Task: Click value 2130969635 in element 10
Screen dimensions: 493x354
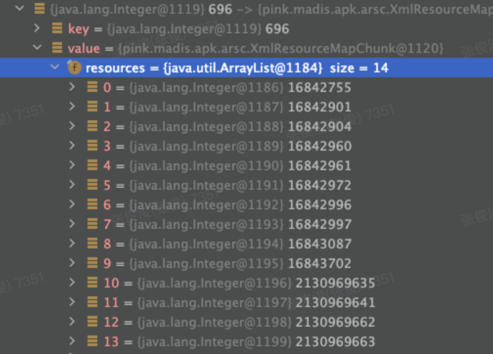Action: [x=336, y=283]
